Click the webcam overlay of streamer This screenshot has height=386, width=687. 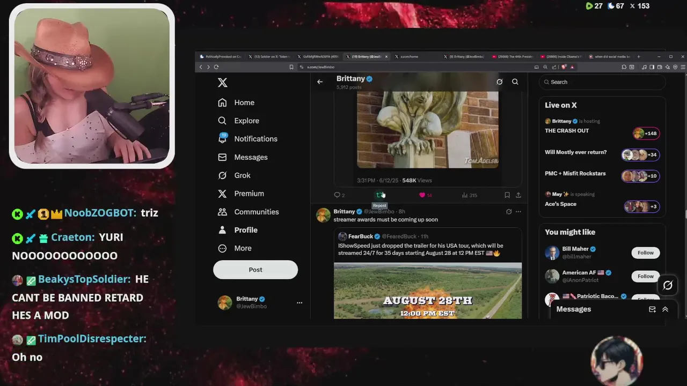coord(92,86)
